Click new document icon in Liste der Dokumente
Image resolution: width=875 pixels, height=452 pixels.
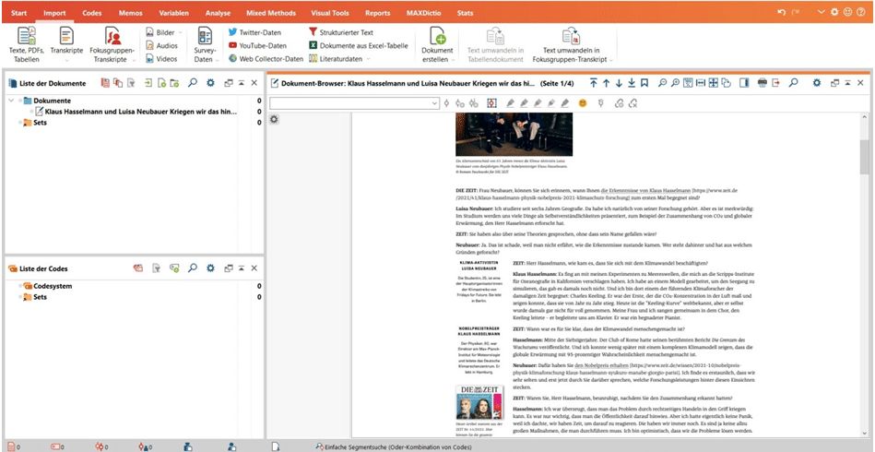tap(161, 83)
